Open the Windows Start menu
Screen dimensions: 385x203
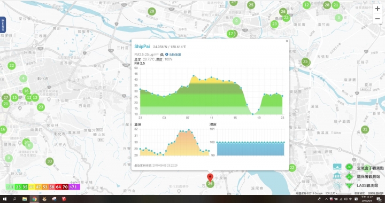pos(4,199)
